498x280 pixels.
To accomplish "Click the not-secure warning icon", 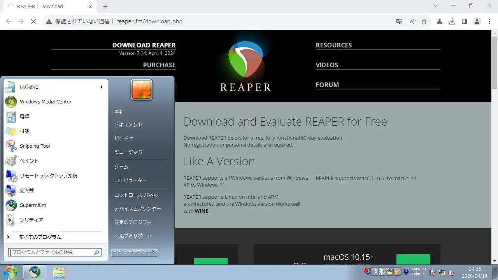I will tap(49, 21).
